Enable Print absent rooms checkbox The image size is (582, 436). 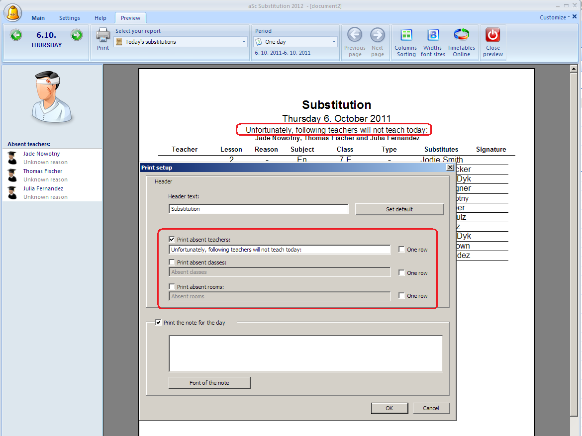[x=172, y=286]
